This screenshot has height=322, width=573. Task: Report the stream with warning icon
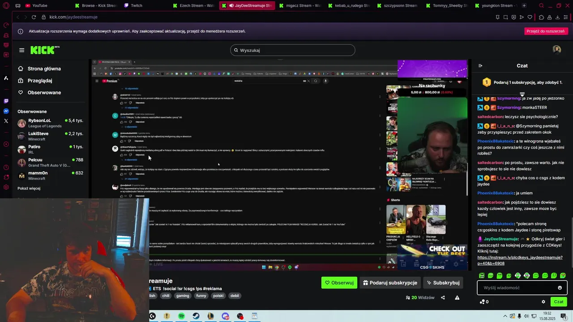457,297
